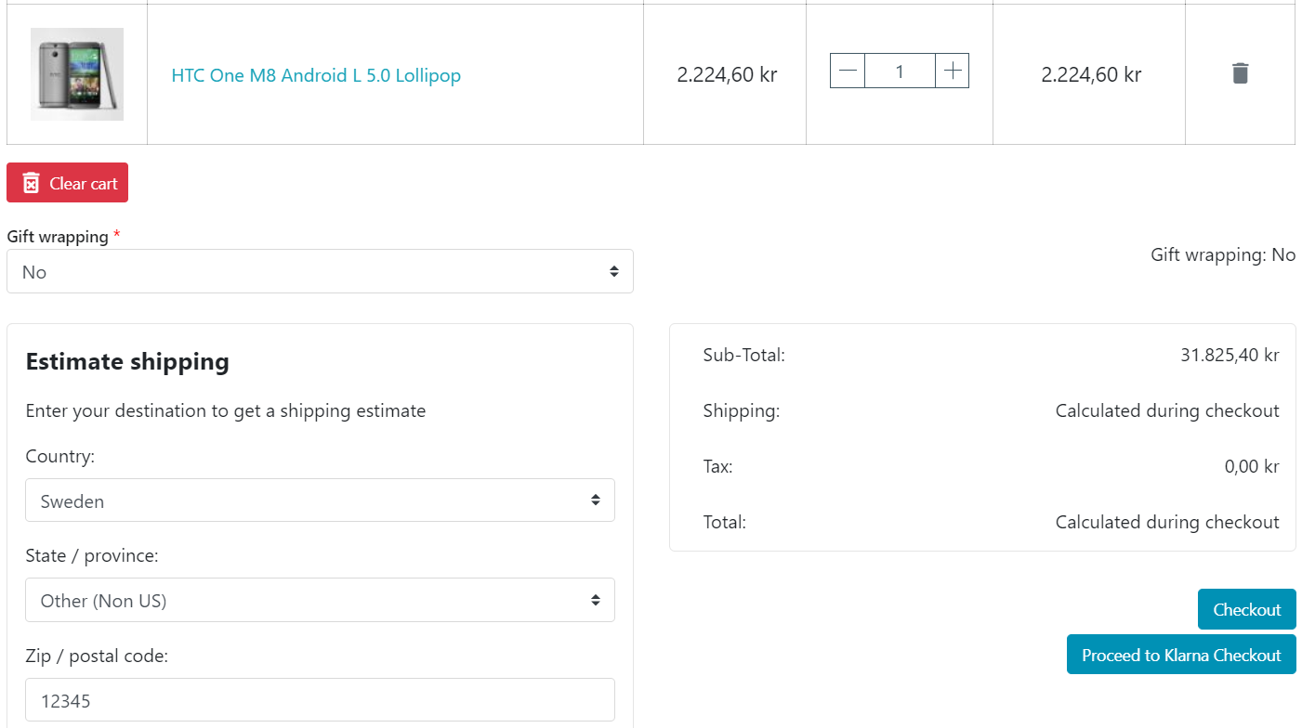This screenshot has width=1302, height=728.
Task: Open HTC One M8 Android L 5.0 Lollipop link
Action: pyautogui.click(x=316, y=75)
